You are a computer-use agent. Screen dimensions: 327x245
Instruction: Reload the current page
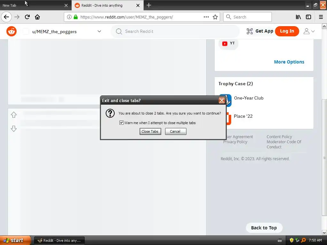[27, 17]
